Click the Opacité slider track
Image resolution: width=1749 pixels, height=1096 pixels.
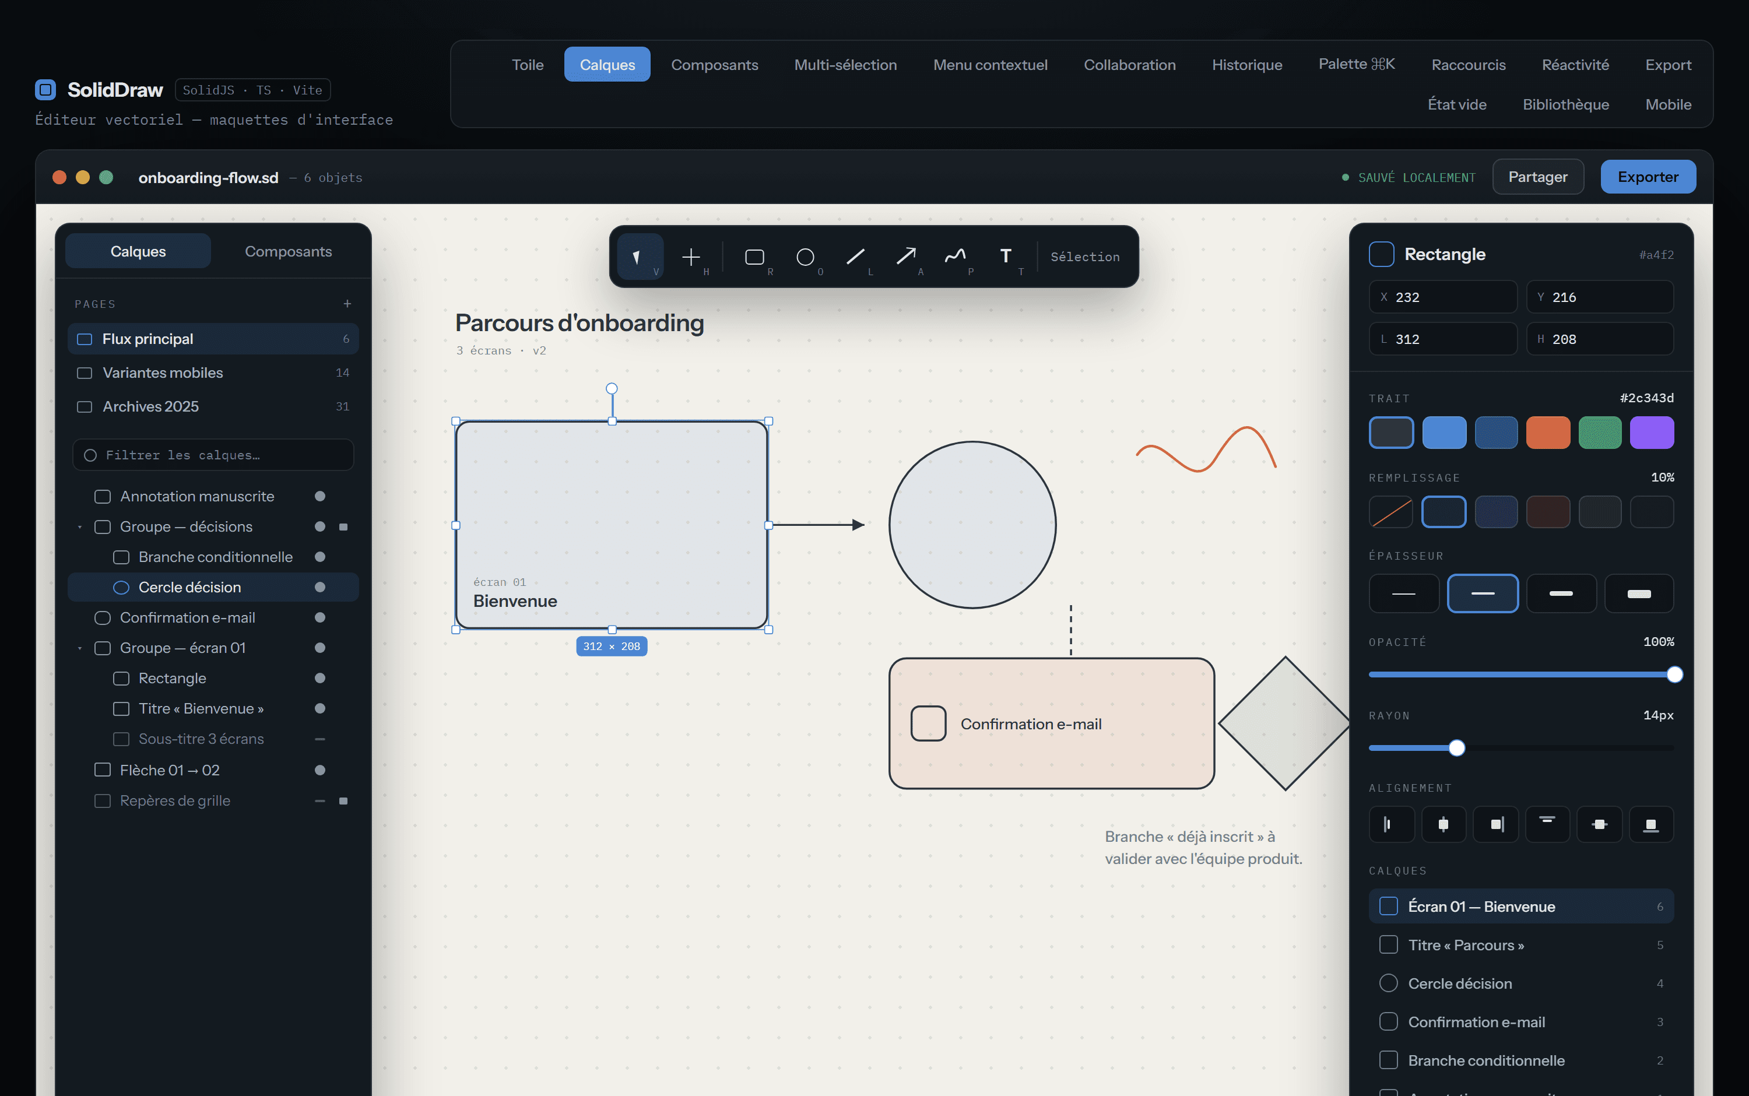tap(1520, 675)
